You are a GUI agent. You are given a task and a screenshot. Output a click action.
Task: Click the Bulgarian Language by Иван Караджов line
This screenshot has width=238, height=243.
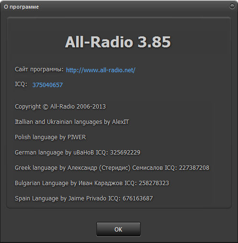[92, 183]
